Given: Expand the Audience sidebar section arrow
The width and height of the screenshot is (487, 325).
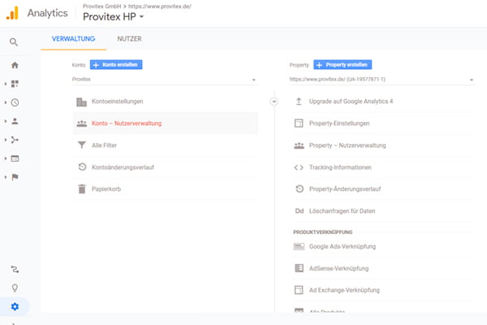Looking at the screenshot, I should click(6, 121).
